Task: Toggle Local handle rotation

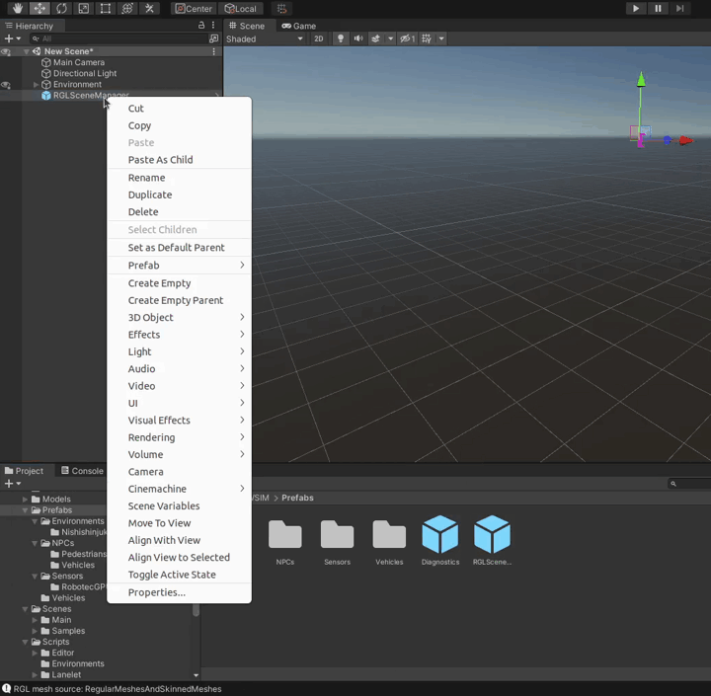Action: pos(241,9)
